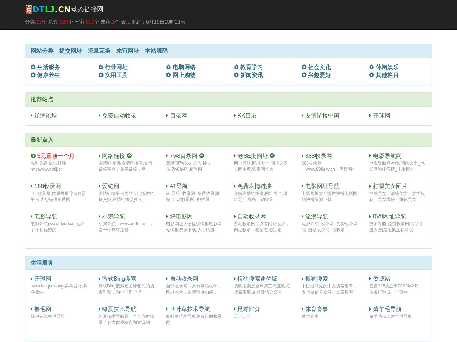This screenshot has width=457, height=342.
Task: Open the 好电影网 entry
Action: point(181,216)
